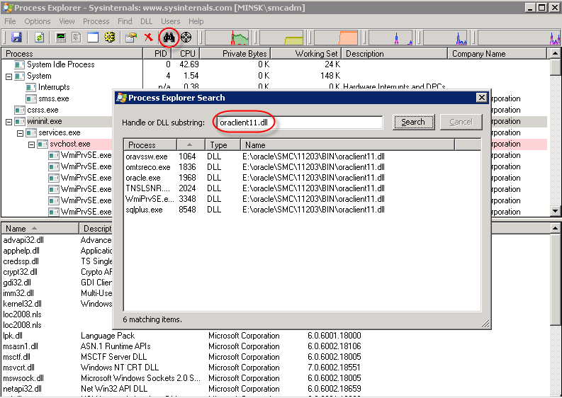The width and height of the screenshot is (562, 398).
Task: Click the Interrupts process icon
Action: pyautogui.click(x=30, y=87)
